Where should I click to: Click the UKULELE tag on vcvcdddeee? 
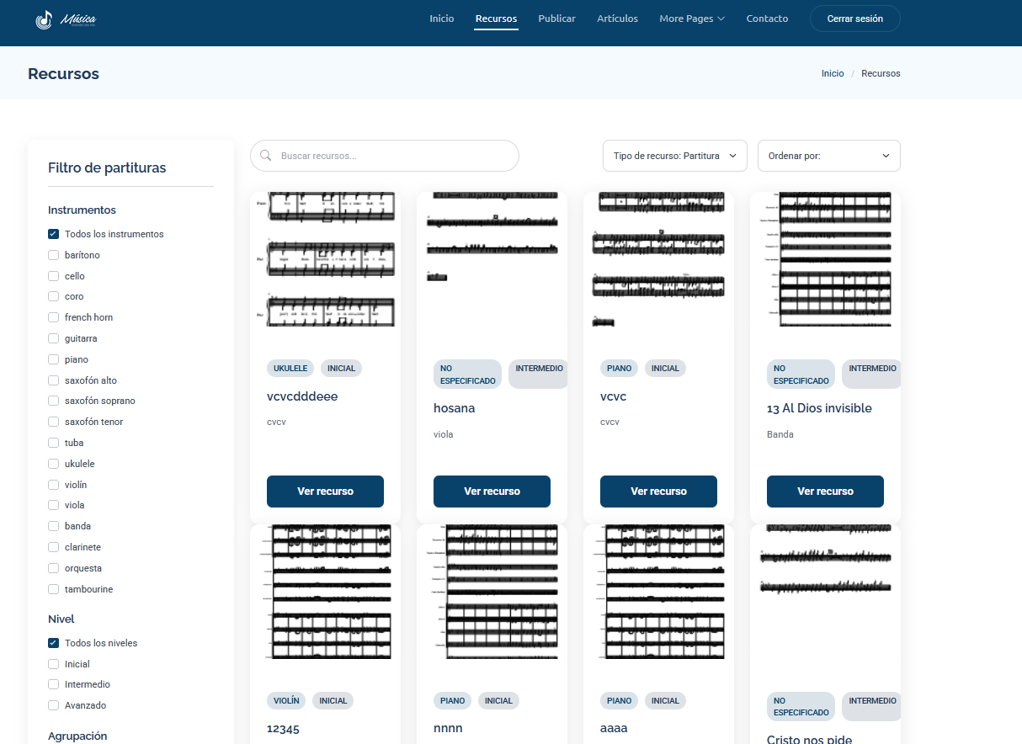click(x=290, y=368)
